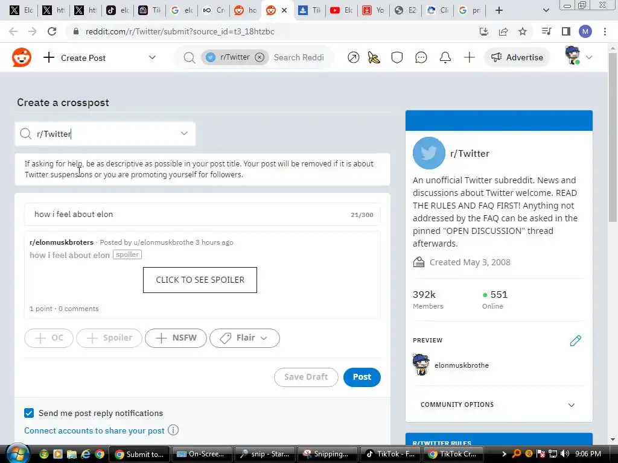Screen dimensions: 618x463
Task: Submit the crosspost with Post button
Action: (x=362, y=377)
